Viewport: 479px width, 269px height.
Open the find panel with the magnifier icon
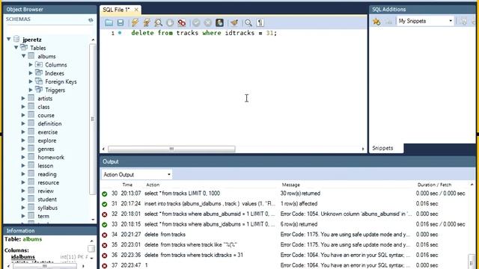[248, 22]
